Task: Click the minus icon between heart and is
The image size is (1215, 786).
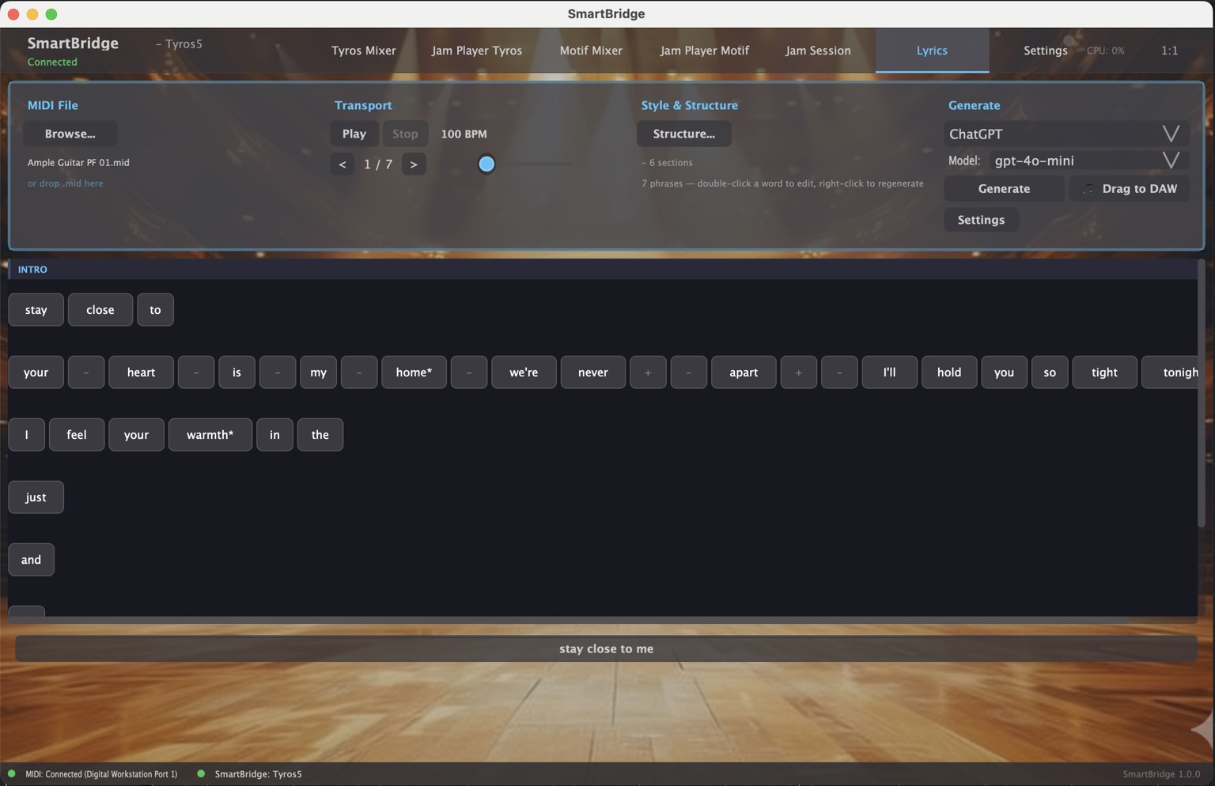Action: pos(196,372)
